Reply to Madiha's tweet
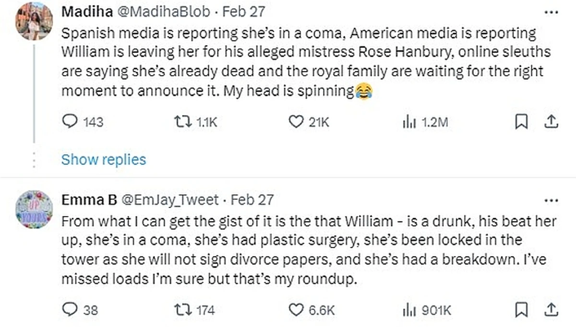576x327 pixels. tap(70, 123)
